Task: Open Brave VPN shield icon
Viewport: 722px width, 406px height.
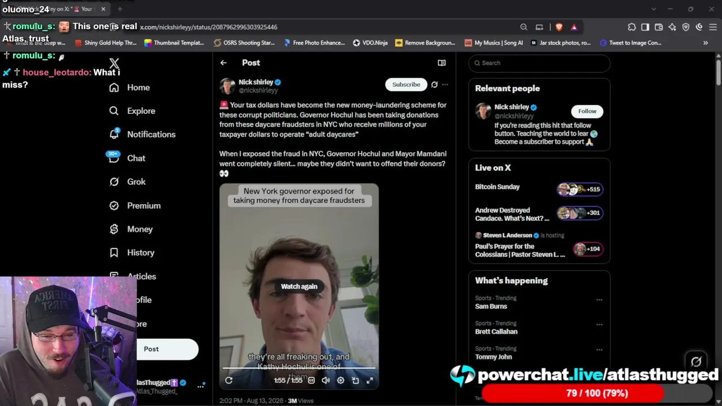Action: click(x=686, y=27)
